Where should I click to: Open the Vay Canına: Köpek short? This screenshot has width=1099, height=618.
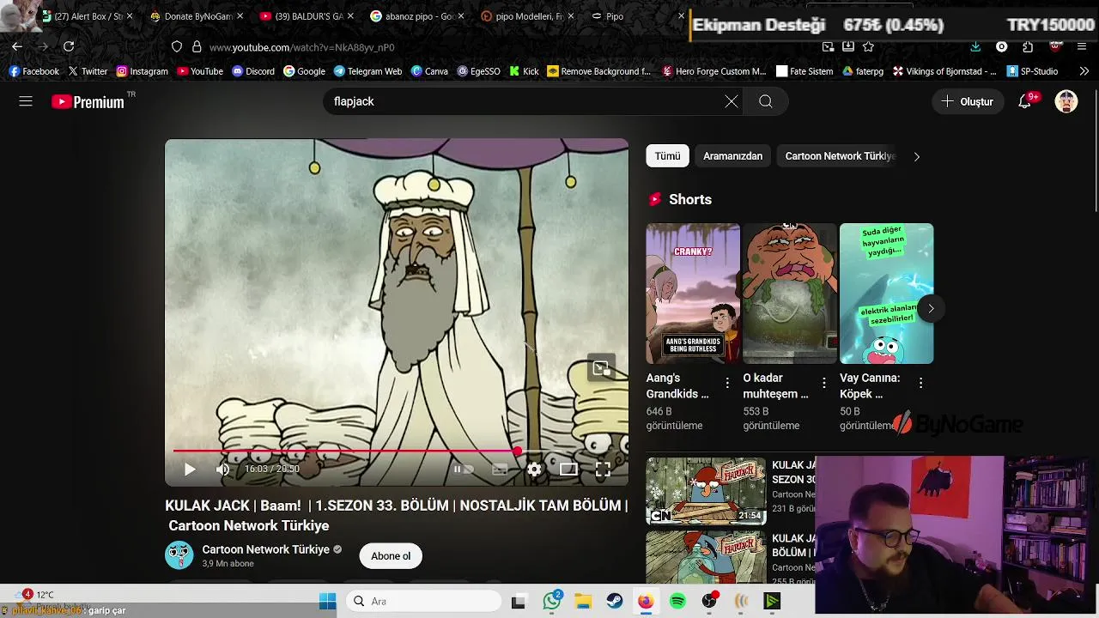pyautogui.click(x=886, y=294)
